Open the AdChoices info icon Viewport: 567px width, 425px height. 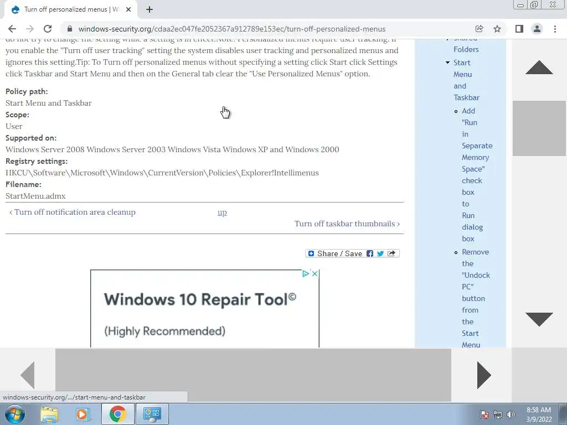tap(306, 273)
